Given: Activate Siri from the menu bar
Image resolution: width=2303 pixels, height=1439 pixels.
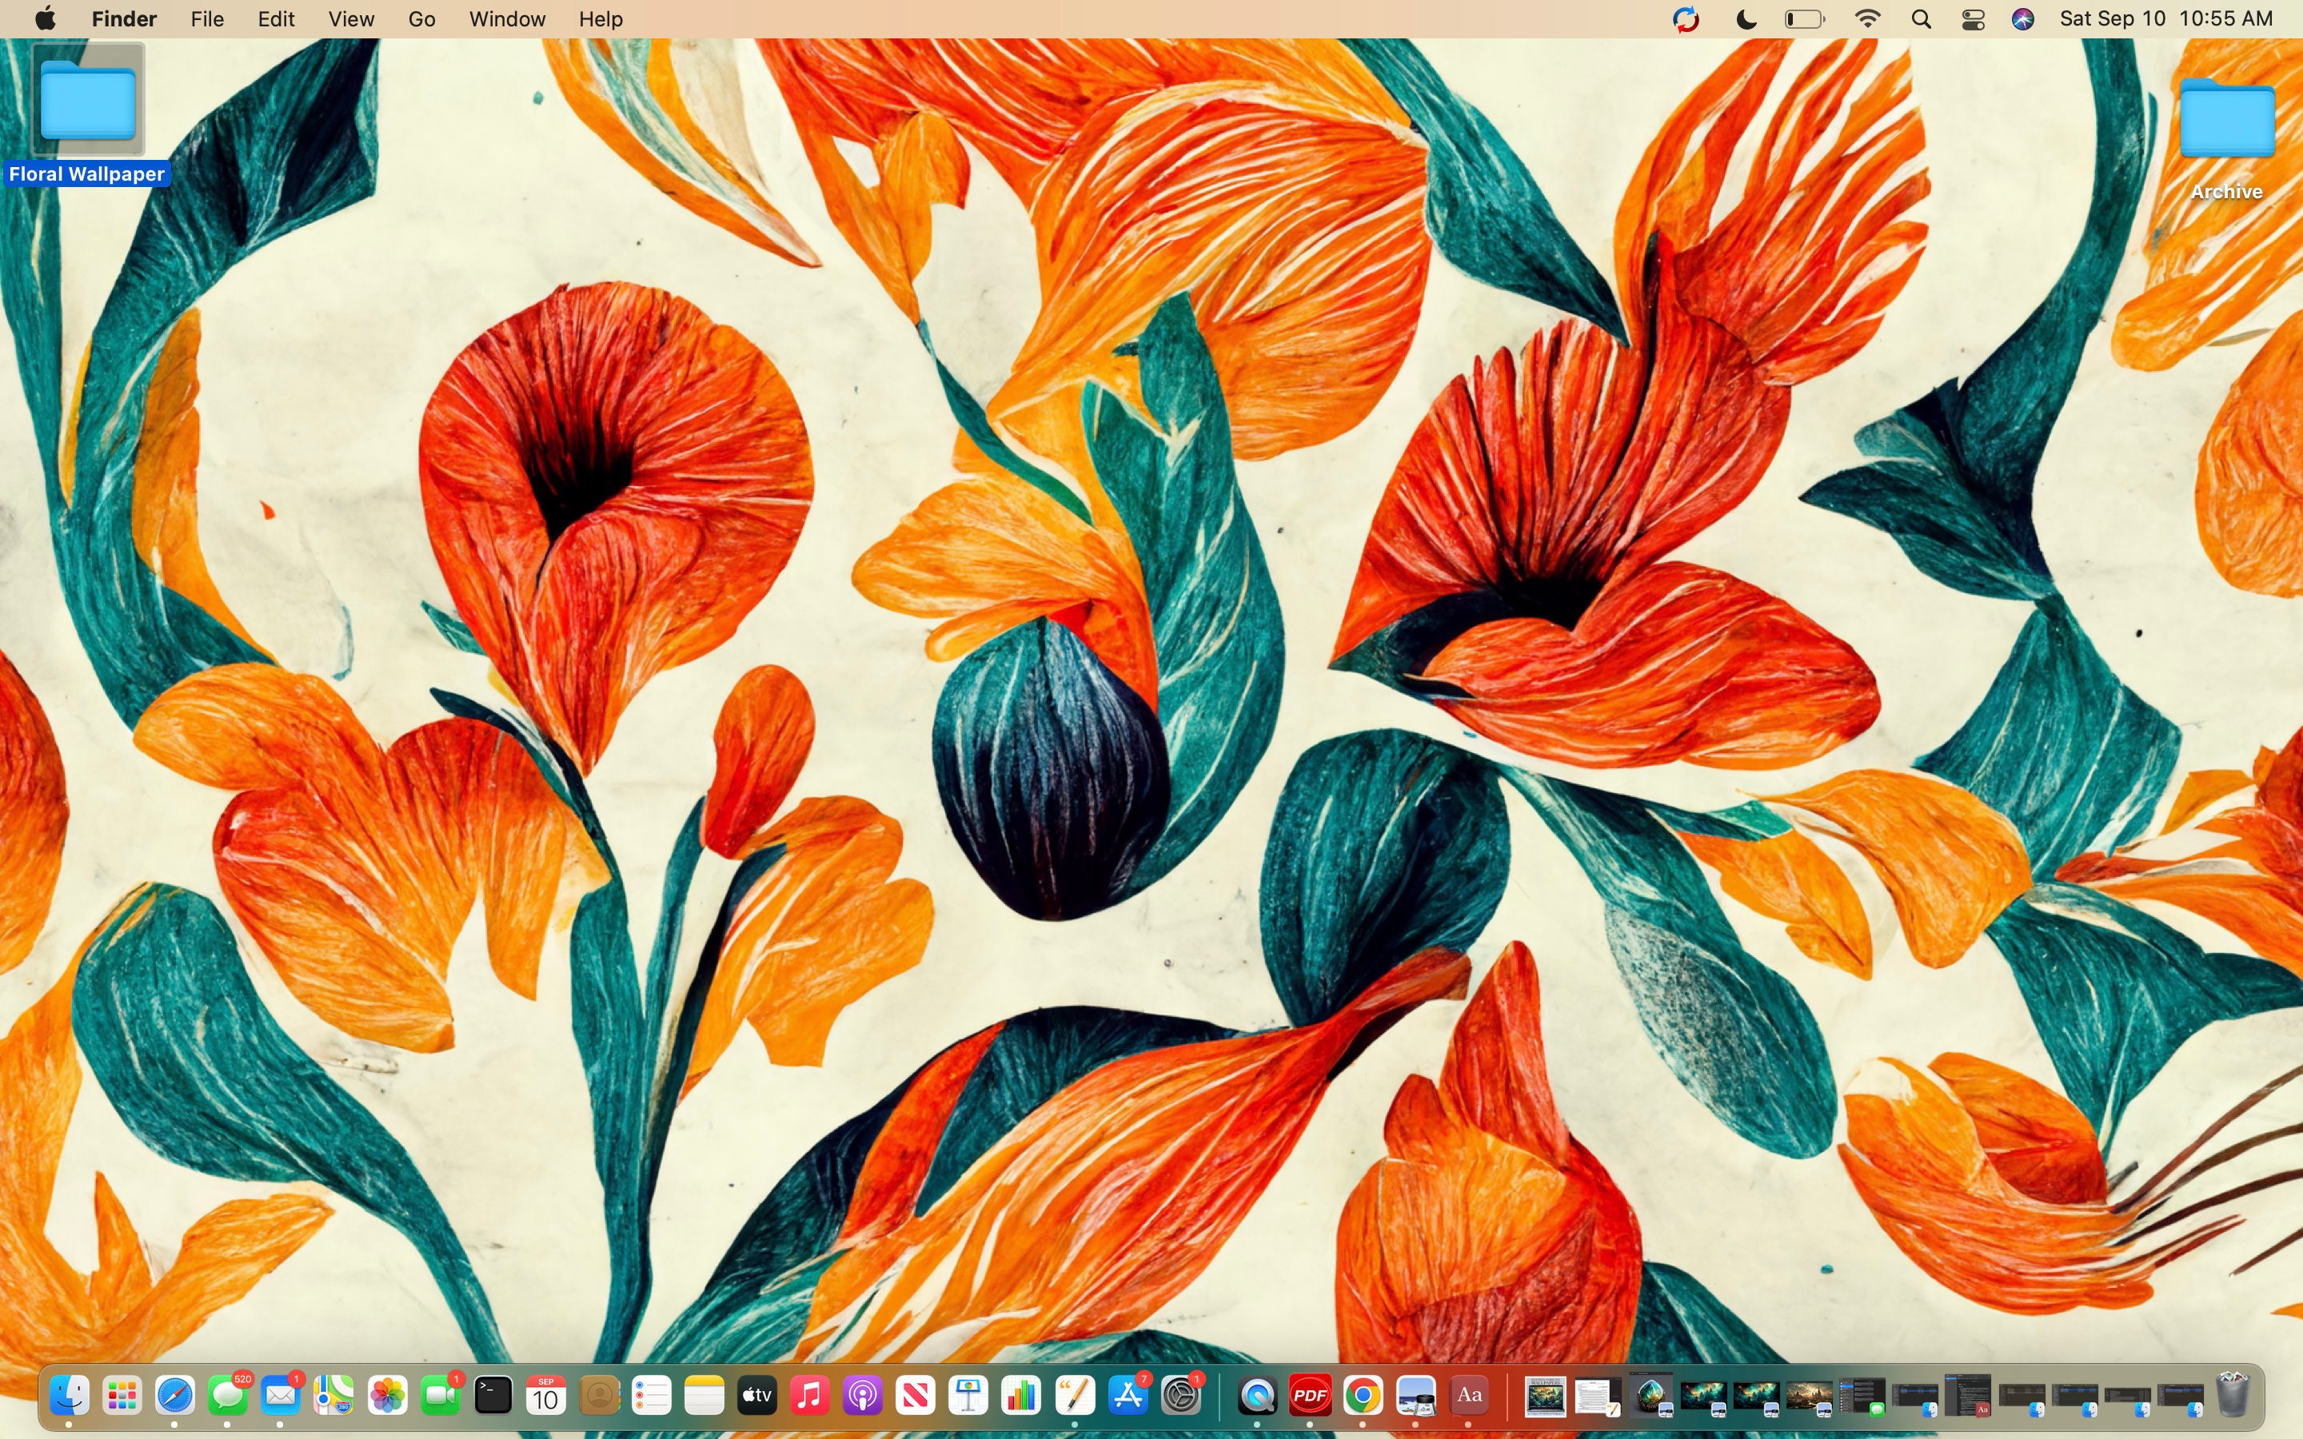Looking at the screenshot, I should coord(2022,18).
